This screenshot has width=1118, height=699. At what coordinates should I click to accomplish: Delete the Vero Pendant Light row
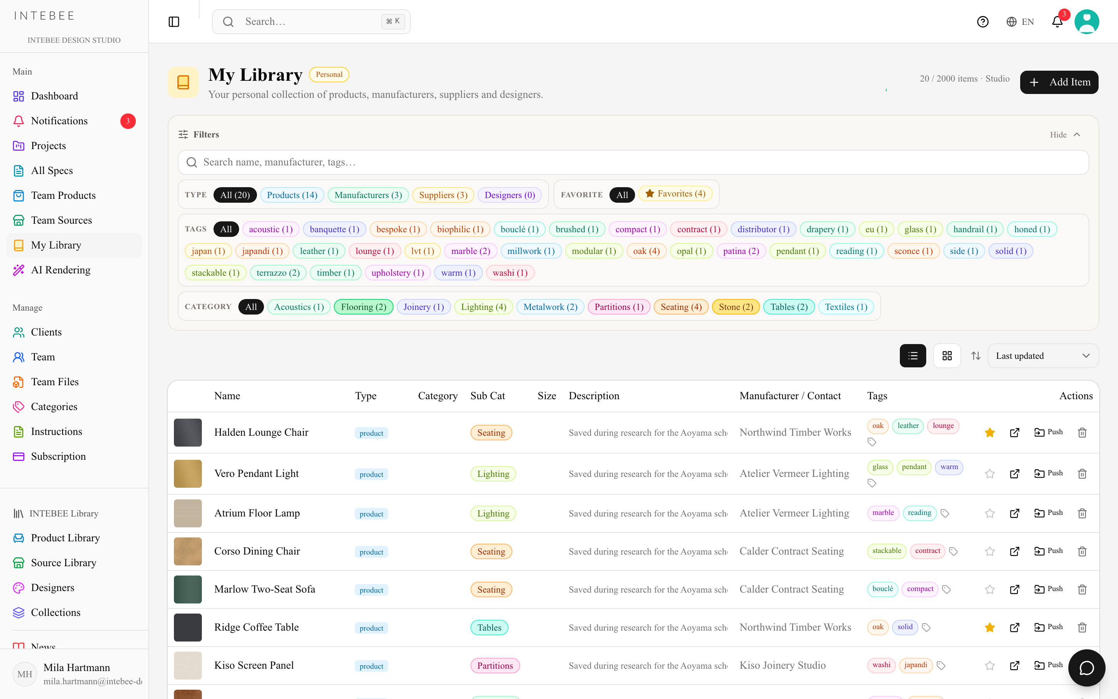(1082, 474)
